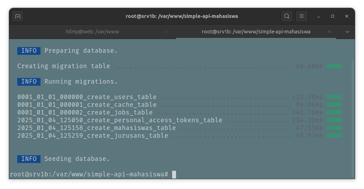Image resolution: width=364 pixels, height=189 pixels.
Task: Click the window title root@srv1b: /var/www/simple-api-mahasiswa
Action: [x=182, y=16]
